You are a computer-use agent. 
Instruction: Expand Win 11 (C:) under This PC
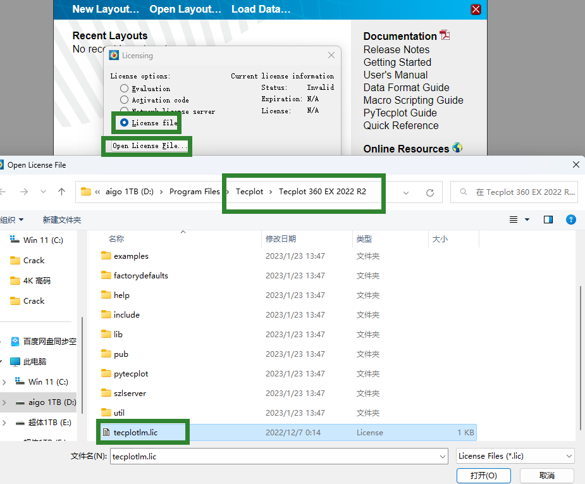click(x=4, y=382)
